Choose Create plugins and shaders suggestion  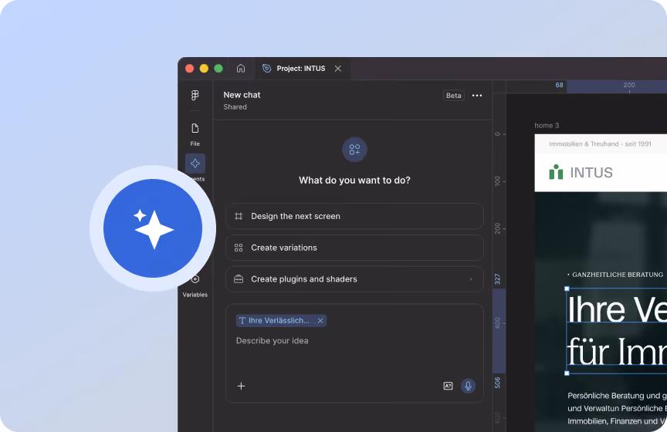pos(354,279)
